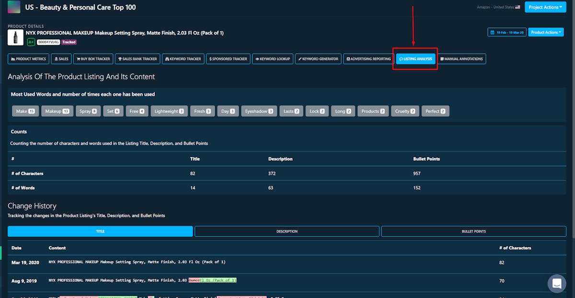Screen dimensions: 575x298
Task: Click the Bullet Points column header in Counts
Action: 426,159
